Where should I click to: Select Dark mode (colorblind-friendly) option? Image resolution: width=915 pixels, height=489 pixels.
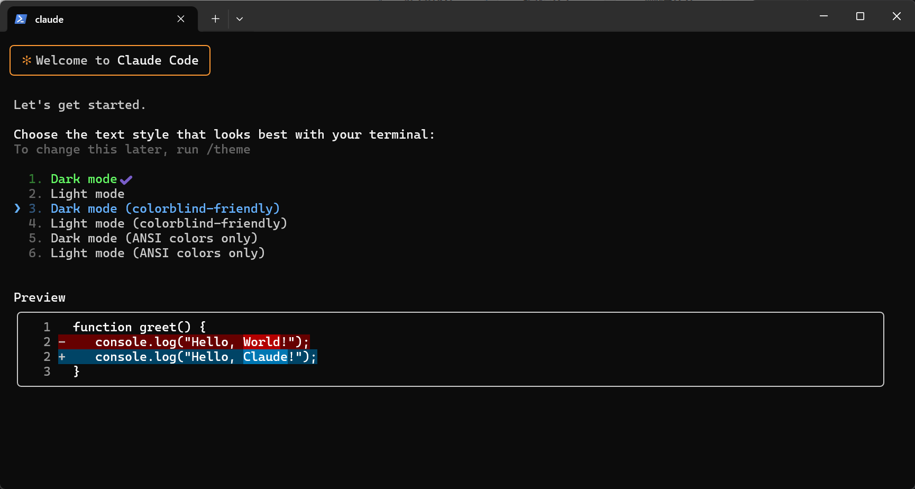pos(165,209)
